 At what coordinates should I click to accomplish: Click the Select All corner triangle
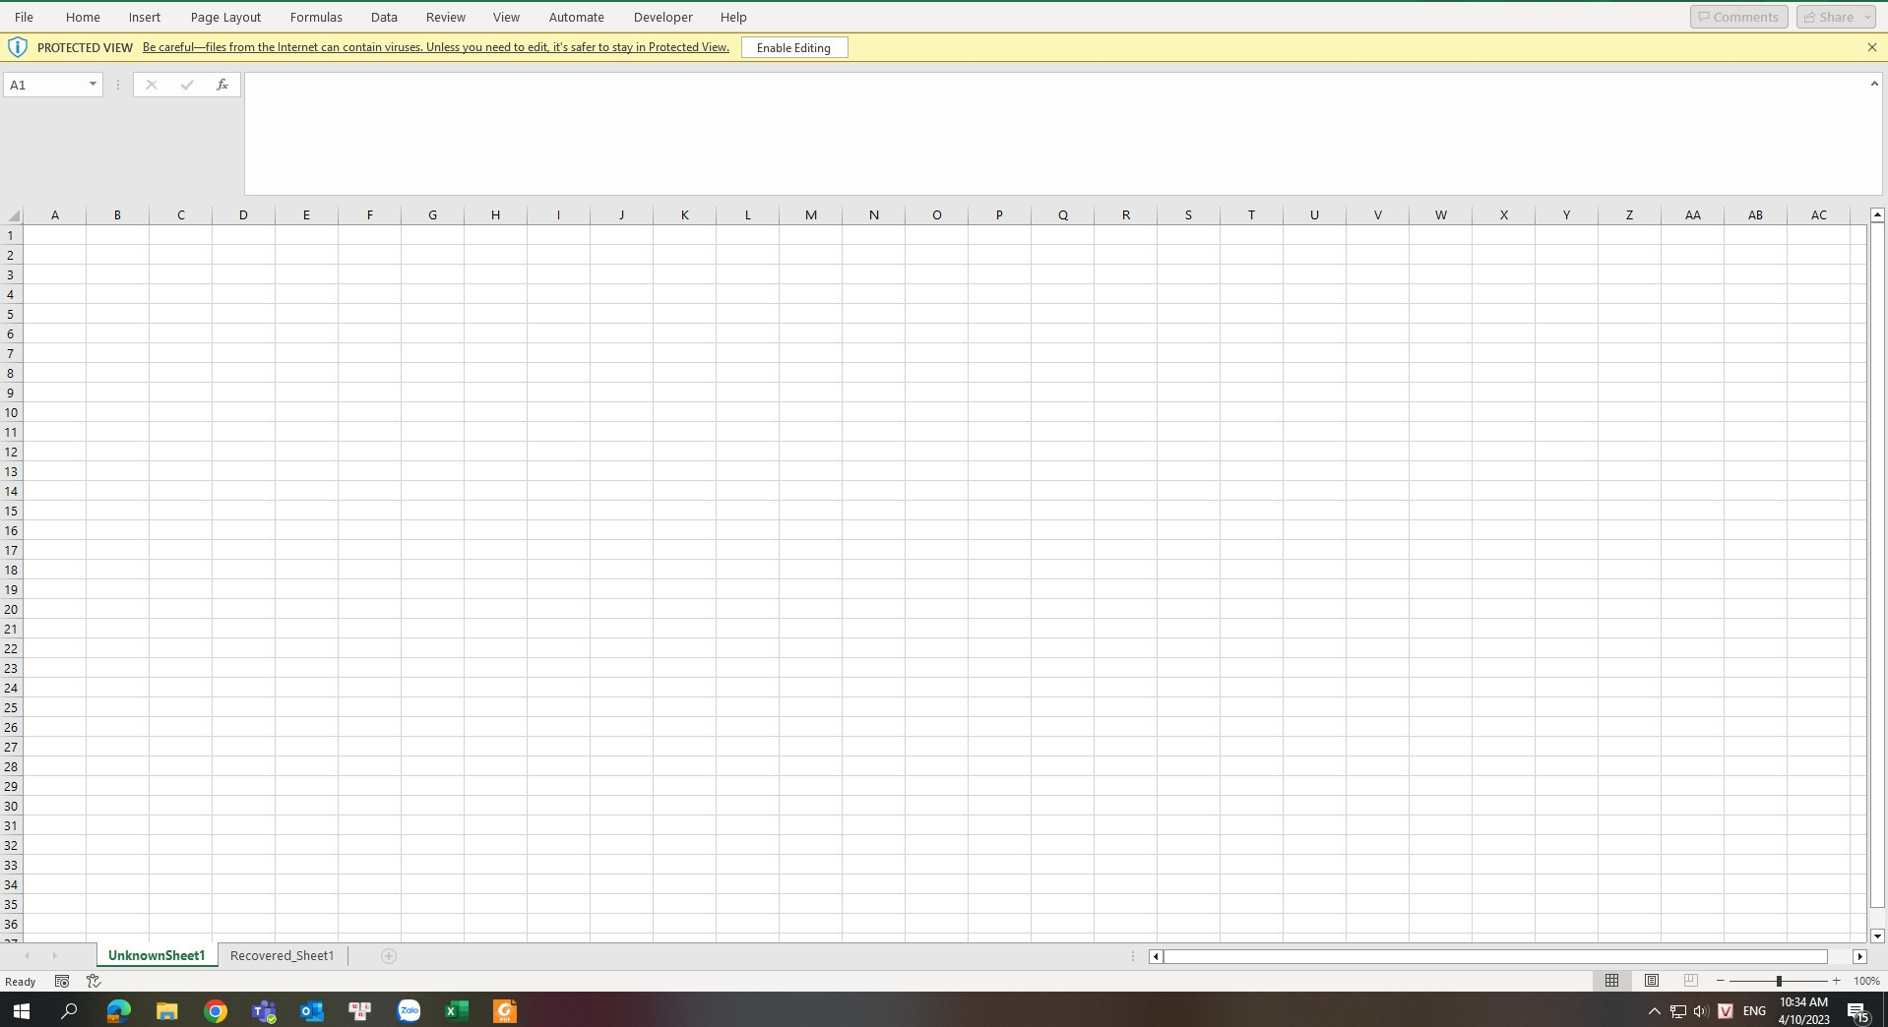[x=13, y=215]
